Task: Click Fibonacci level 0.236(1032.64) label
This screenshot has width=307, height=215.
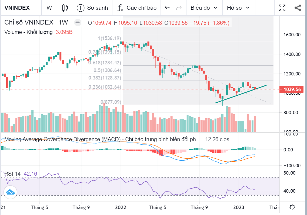Action: (x=105, y=87)
